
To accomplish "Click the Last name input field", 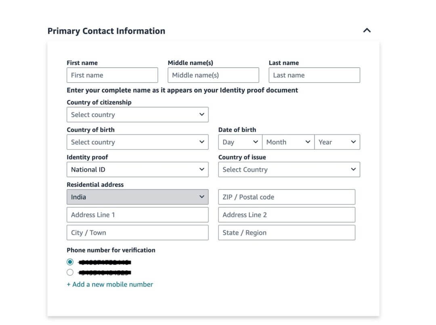I will [314, 75].
